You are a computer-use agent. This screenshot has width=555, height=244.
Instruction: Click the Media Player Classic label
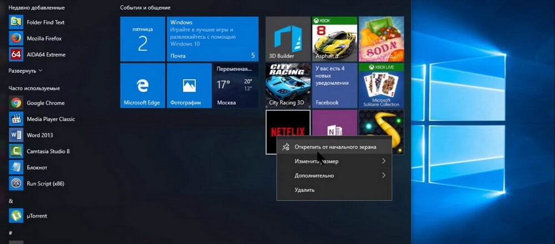pos(51,120)
